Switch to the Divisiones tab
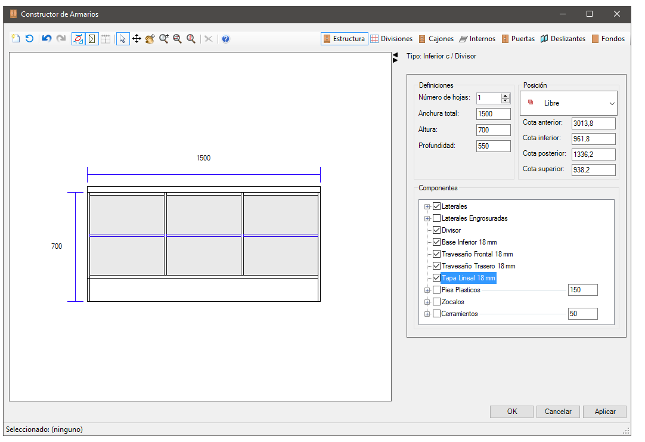This screenshot has height=442, width=645. click(392, 39)
